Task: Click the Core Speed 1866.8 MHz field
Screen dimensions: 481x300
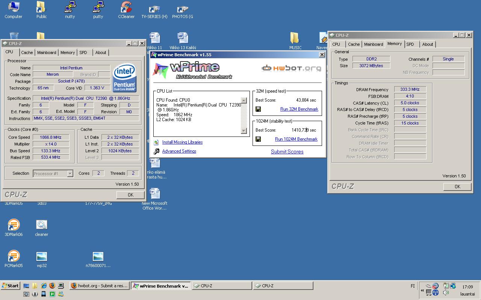Action: pyautogui.click(x=51, y=137)
